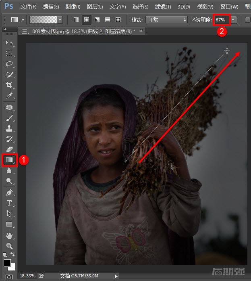Select the Eyedropper tool
This screenshot has height=281, width=251.
click(9, 96)
